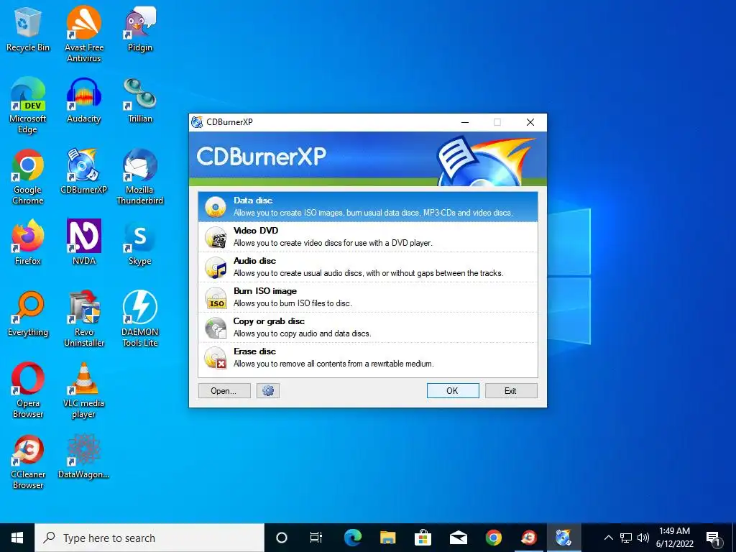Open the Recycle Bin desktop icon
Screen dimensions: 736x552
point(28,30)
